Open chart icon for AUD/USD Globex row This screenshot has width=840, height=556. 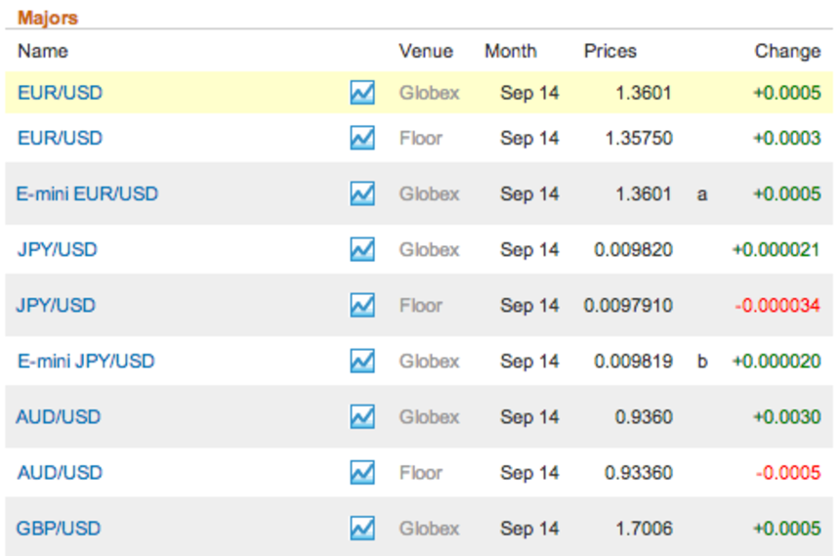(362, 416)
